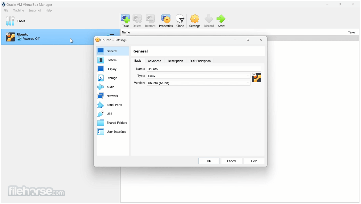This screenshot has height=204, width=361.
Task: Open the Type dropdown showing Linux
Action: [199, 76]
